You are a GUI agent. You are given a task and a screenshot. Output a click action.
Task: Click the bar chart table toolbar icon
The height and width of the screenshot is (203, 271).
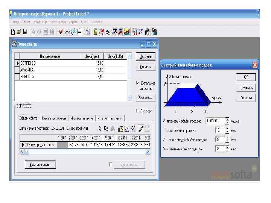pos(134,32)
